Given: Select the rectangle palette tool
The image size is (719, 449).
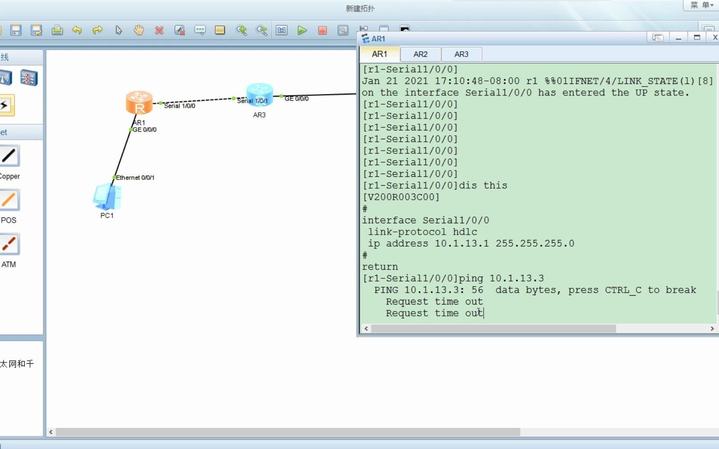Looking at the screenshot, I should (x=220, y=30).
